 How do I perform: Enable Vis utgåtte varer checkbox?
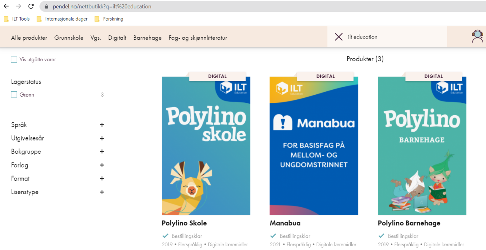pos(14,60)
